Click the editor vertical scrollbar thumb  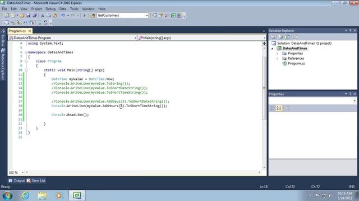coord(264,88)
